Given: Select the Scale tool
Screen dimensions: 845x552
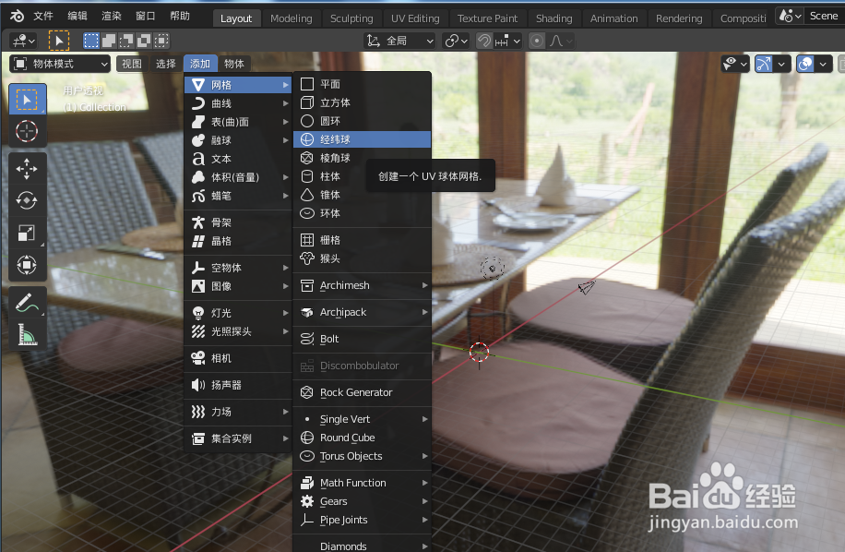Looking at the screenshot, I should tap(26, 233).
